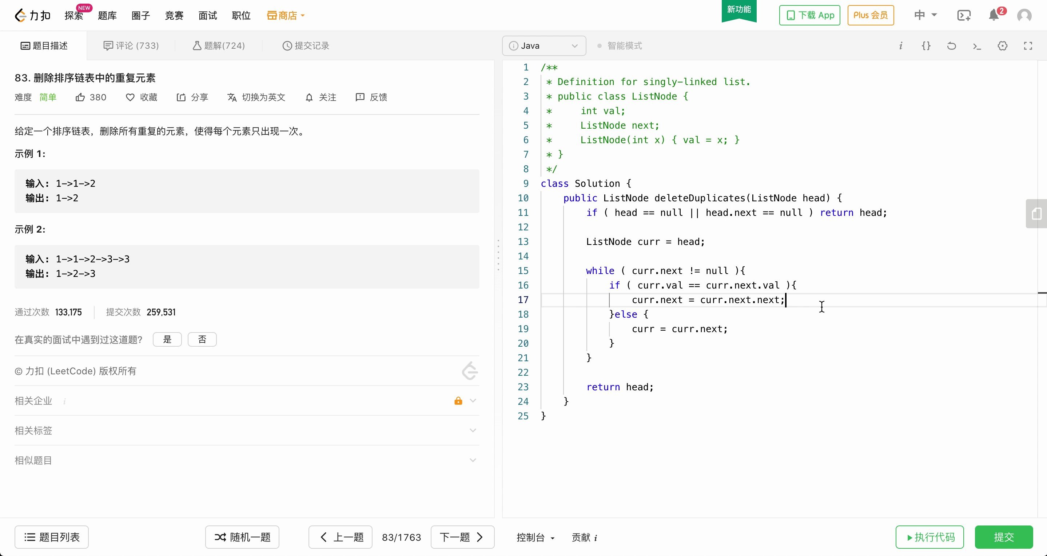Click the thumbs up like icon
Image resolution: width=1047 pixels, height=556 pixels.
[x=80, y=97]
